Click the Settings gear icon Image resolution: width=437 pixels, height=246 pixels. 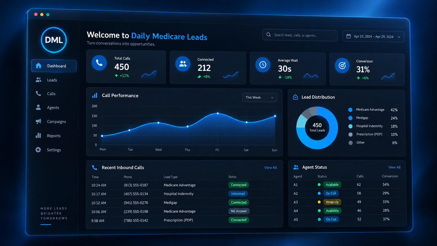tap(38, 150)
